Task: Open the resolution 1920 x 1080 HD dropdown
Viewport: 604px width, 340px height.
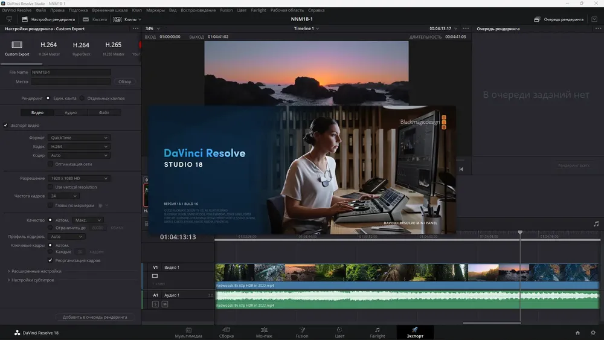Action: click(79, 178)
